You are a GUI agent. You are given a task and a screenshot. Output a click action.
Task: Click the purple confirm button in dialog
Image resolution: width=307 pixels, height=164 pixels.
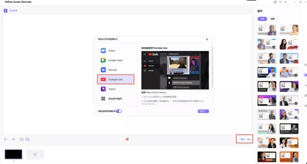point(203,111)
